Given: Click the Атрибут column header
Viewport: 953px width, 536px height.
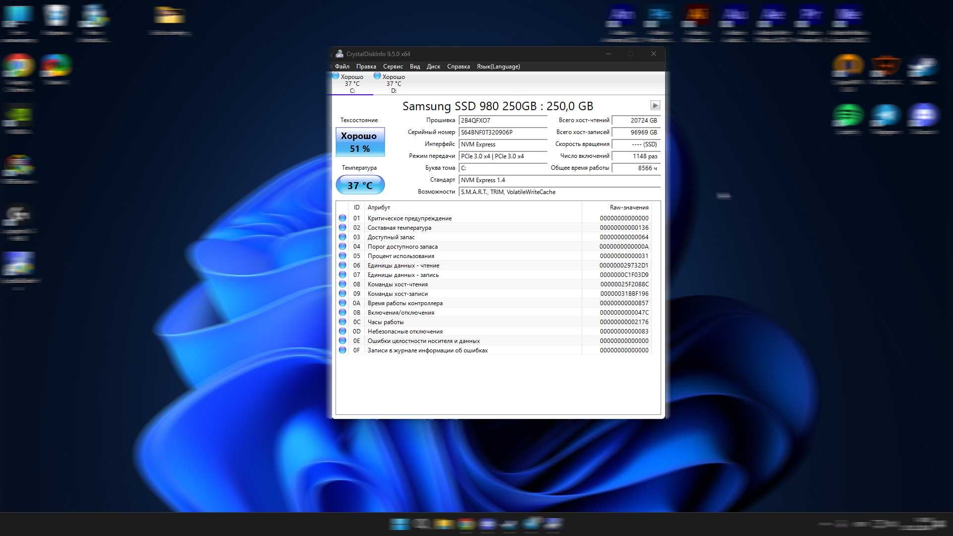Looking at the screenshot, I should 473,207.
